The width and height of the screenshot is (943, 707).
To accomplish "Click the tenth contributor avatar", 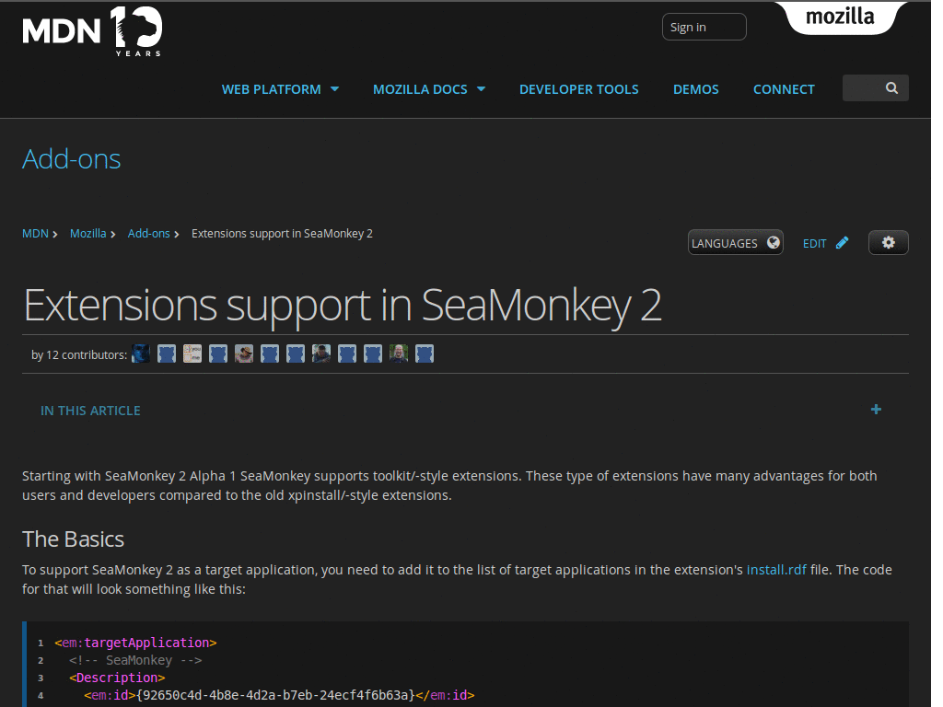I will (374, 353).
